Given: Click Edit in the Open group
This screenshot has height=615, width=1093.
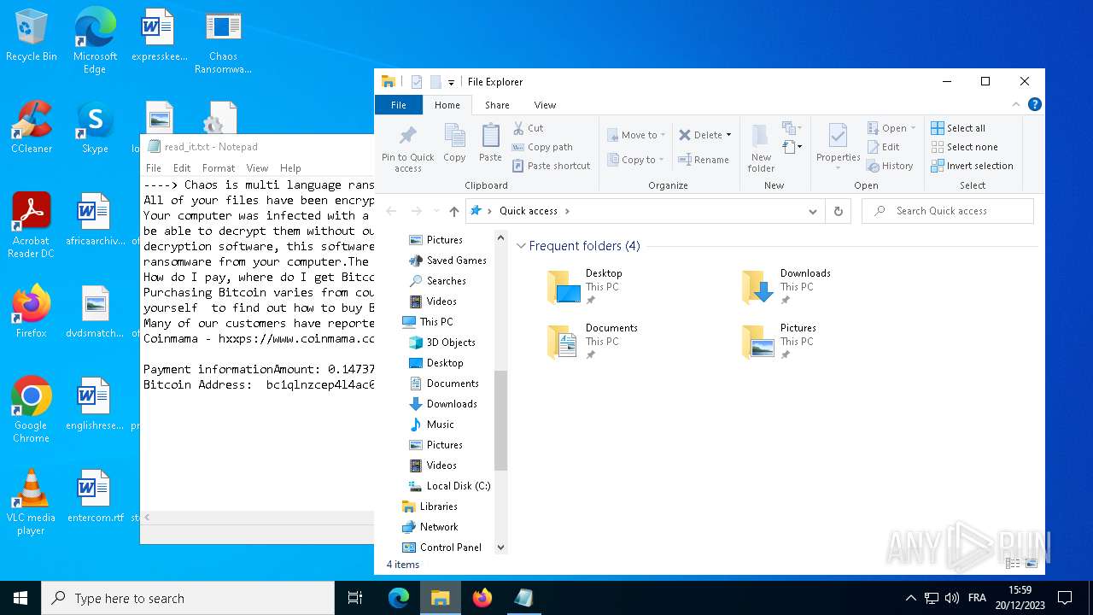Looking at the screenshot, I should point(883,147).
